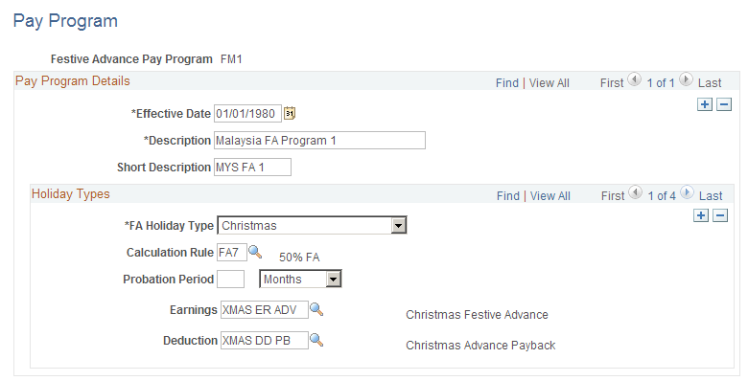This screenshot has height=381, width=748.
Task: Delete the current Pay Program Details row
Action: click(724, 104)
